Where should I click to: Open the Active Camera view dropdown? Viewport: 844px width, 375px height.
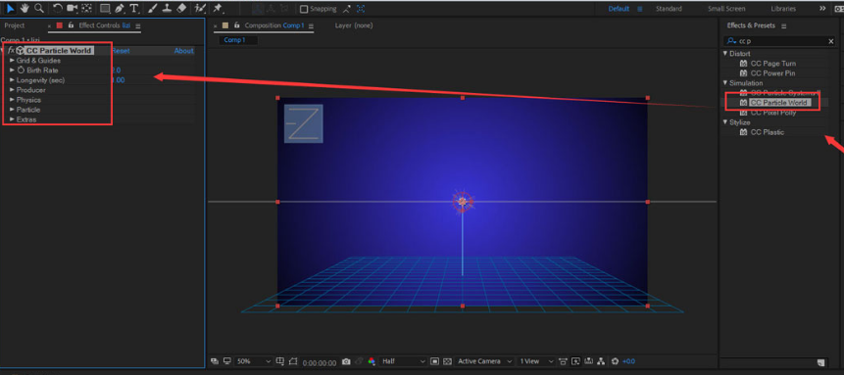coord(483,361)
